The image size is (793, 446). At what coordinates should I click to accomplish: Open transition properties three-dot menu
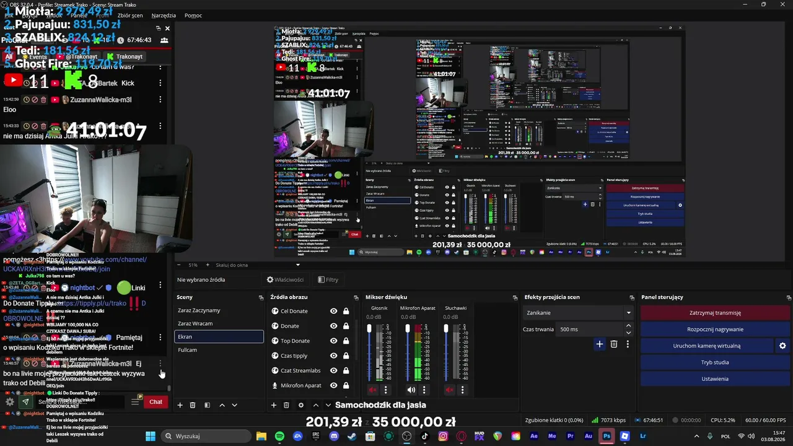click(x=628, y=344)
